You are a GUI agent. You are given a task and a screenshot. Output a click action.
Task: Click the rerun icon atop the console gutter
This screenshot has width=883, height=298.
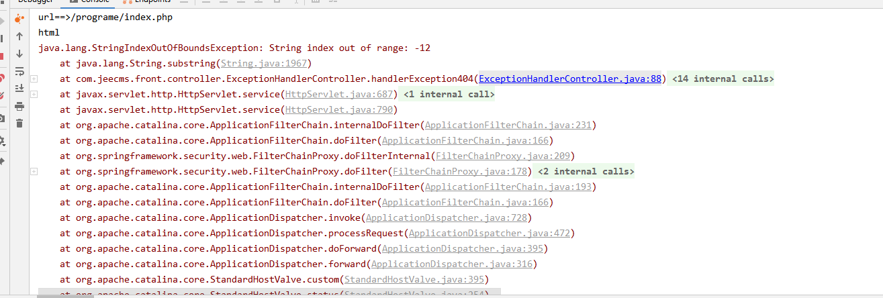click(x=19, y=18)
